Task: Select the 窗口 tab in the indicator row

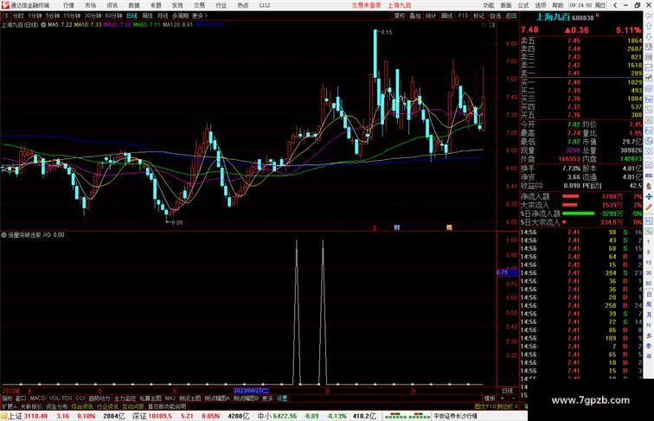Action: tap(21, 399)
